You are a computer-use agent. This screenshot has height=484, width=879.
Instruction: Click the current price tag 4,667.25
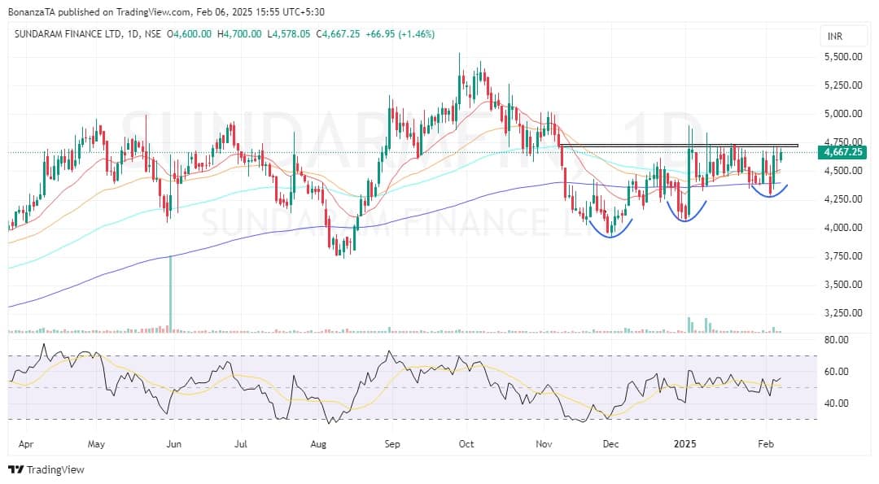pos(842,152)
